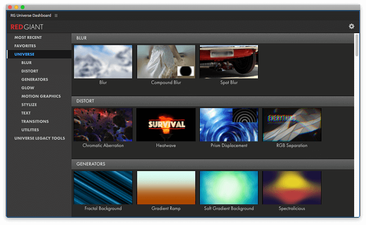Image resolution: width=366 pixels, height=225 pixels.
Task: Open Universe Legacy Tools
Action: tap(39, 138)
